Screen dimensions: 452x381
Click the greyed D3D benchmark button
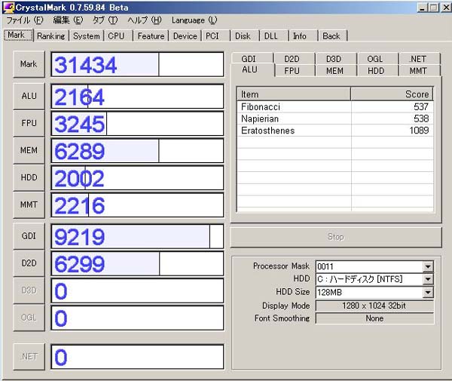(29, 290)
